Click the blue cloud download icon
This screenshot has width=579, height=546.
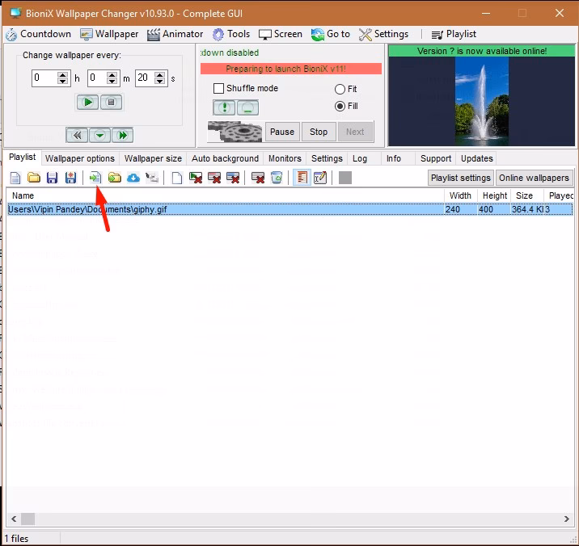coord(133,178)
